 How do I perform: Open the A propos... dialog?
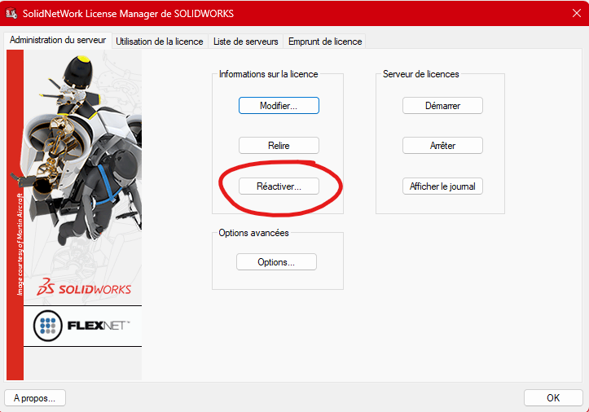click(35, 397)
